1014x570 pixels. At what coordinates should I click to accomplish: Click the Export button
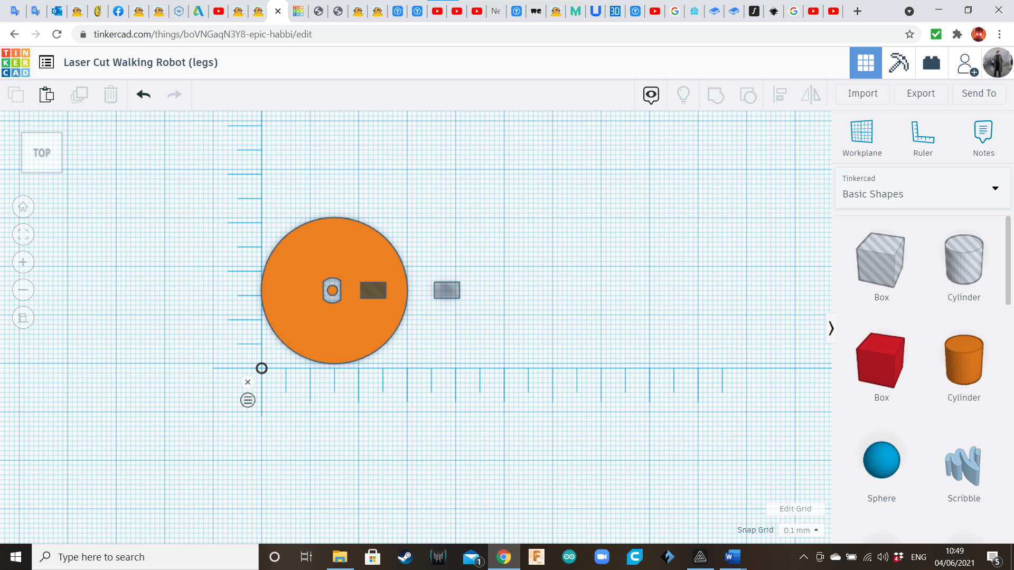click(920, 93)
